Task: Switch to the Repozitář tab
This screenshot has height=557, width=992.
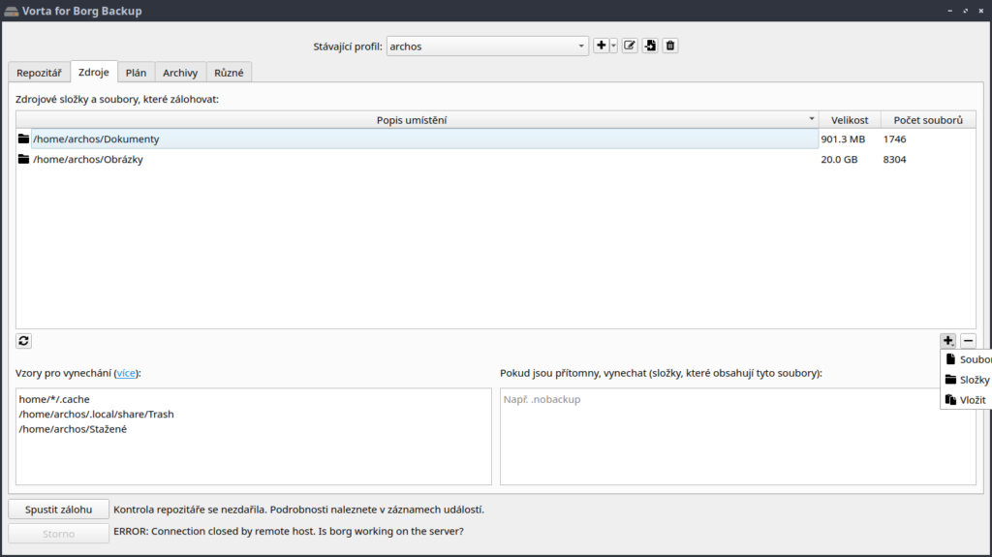Action: pyautogui.click(x=39, y=72)
